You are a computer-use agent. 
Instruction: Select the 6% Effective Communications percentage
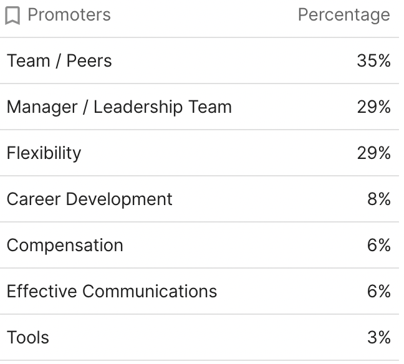[x=378, y=291]
